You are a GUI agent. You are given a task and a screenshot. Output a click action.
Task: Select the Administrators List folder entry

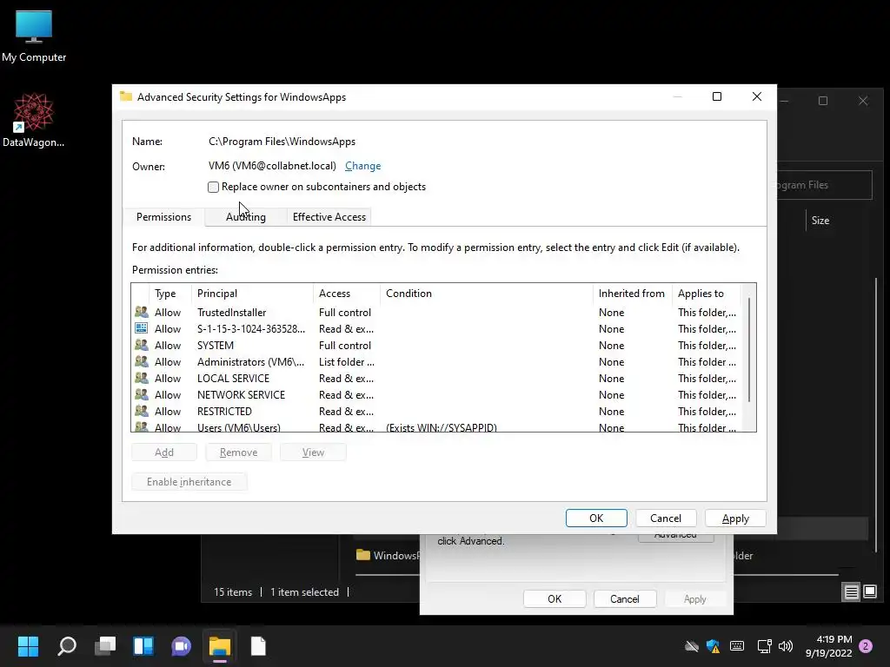click(436, 362)
